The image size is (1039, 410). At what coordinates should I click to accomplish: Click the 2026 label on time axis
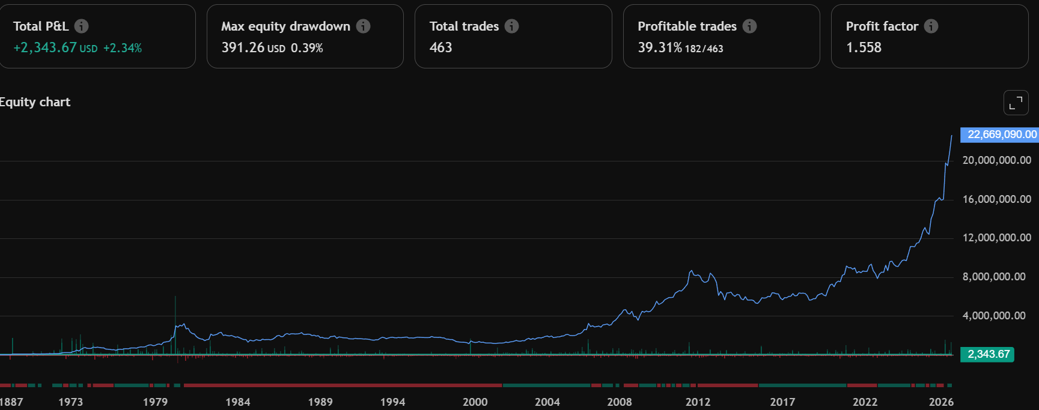tap(940, 402)
